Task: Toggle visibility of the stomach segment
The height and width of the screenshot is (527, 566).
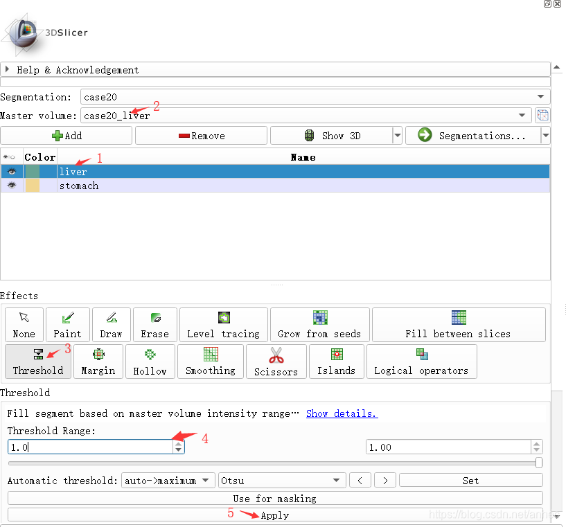Action: click(12, 186)
